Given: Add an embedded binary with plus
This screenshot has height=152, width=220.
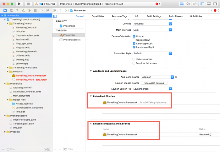Looking at the screenshot, I should [x=105, y=116].
